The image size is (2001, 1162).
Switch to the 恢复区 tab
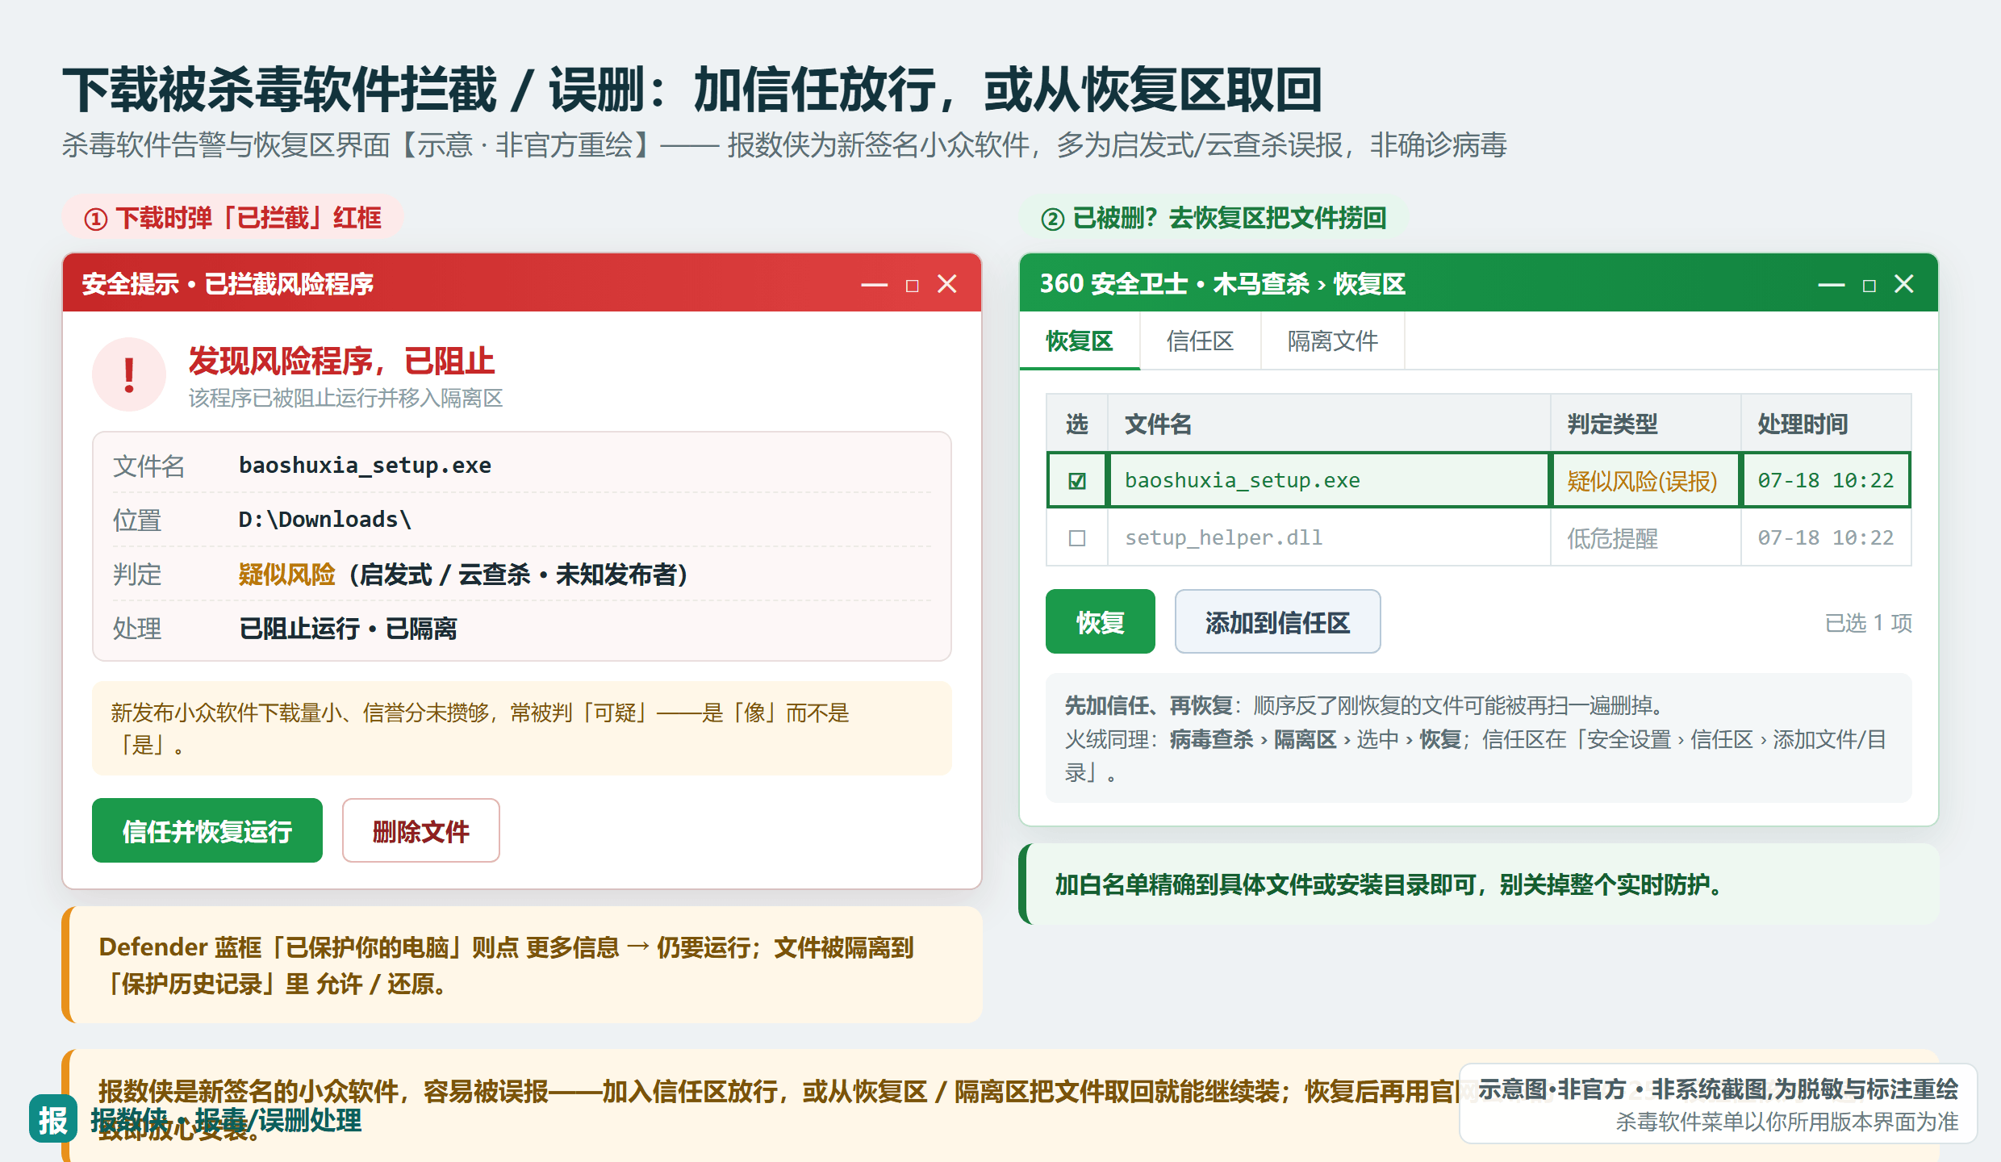point(1080,341)
